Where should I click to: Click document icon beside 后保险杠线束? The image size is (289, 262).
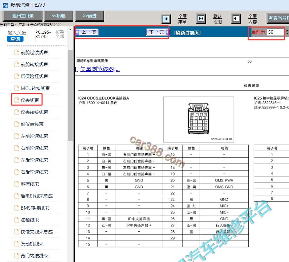[17, 76]
